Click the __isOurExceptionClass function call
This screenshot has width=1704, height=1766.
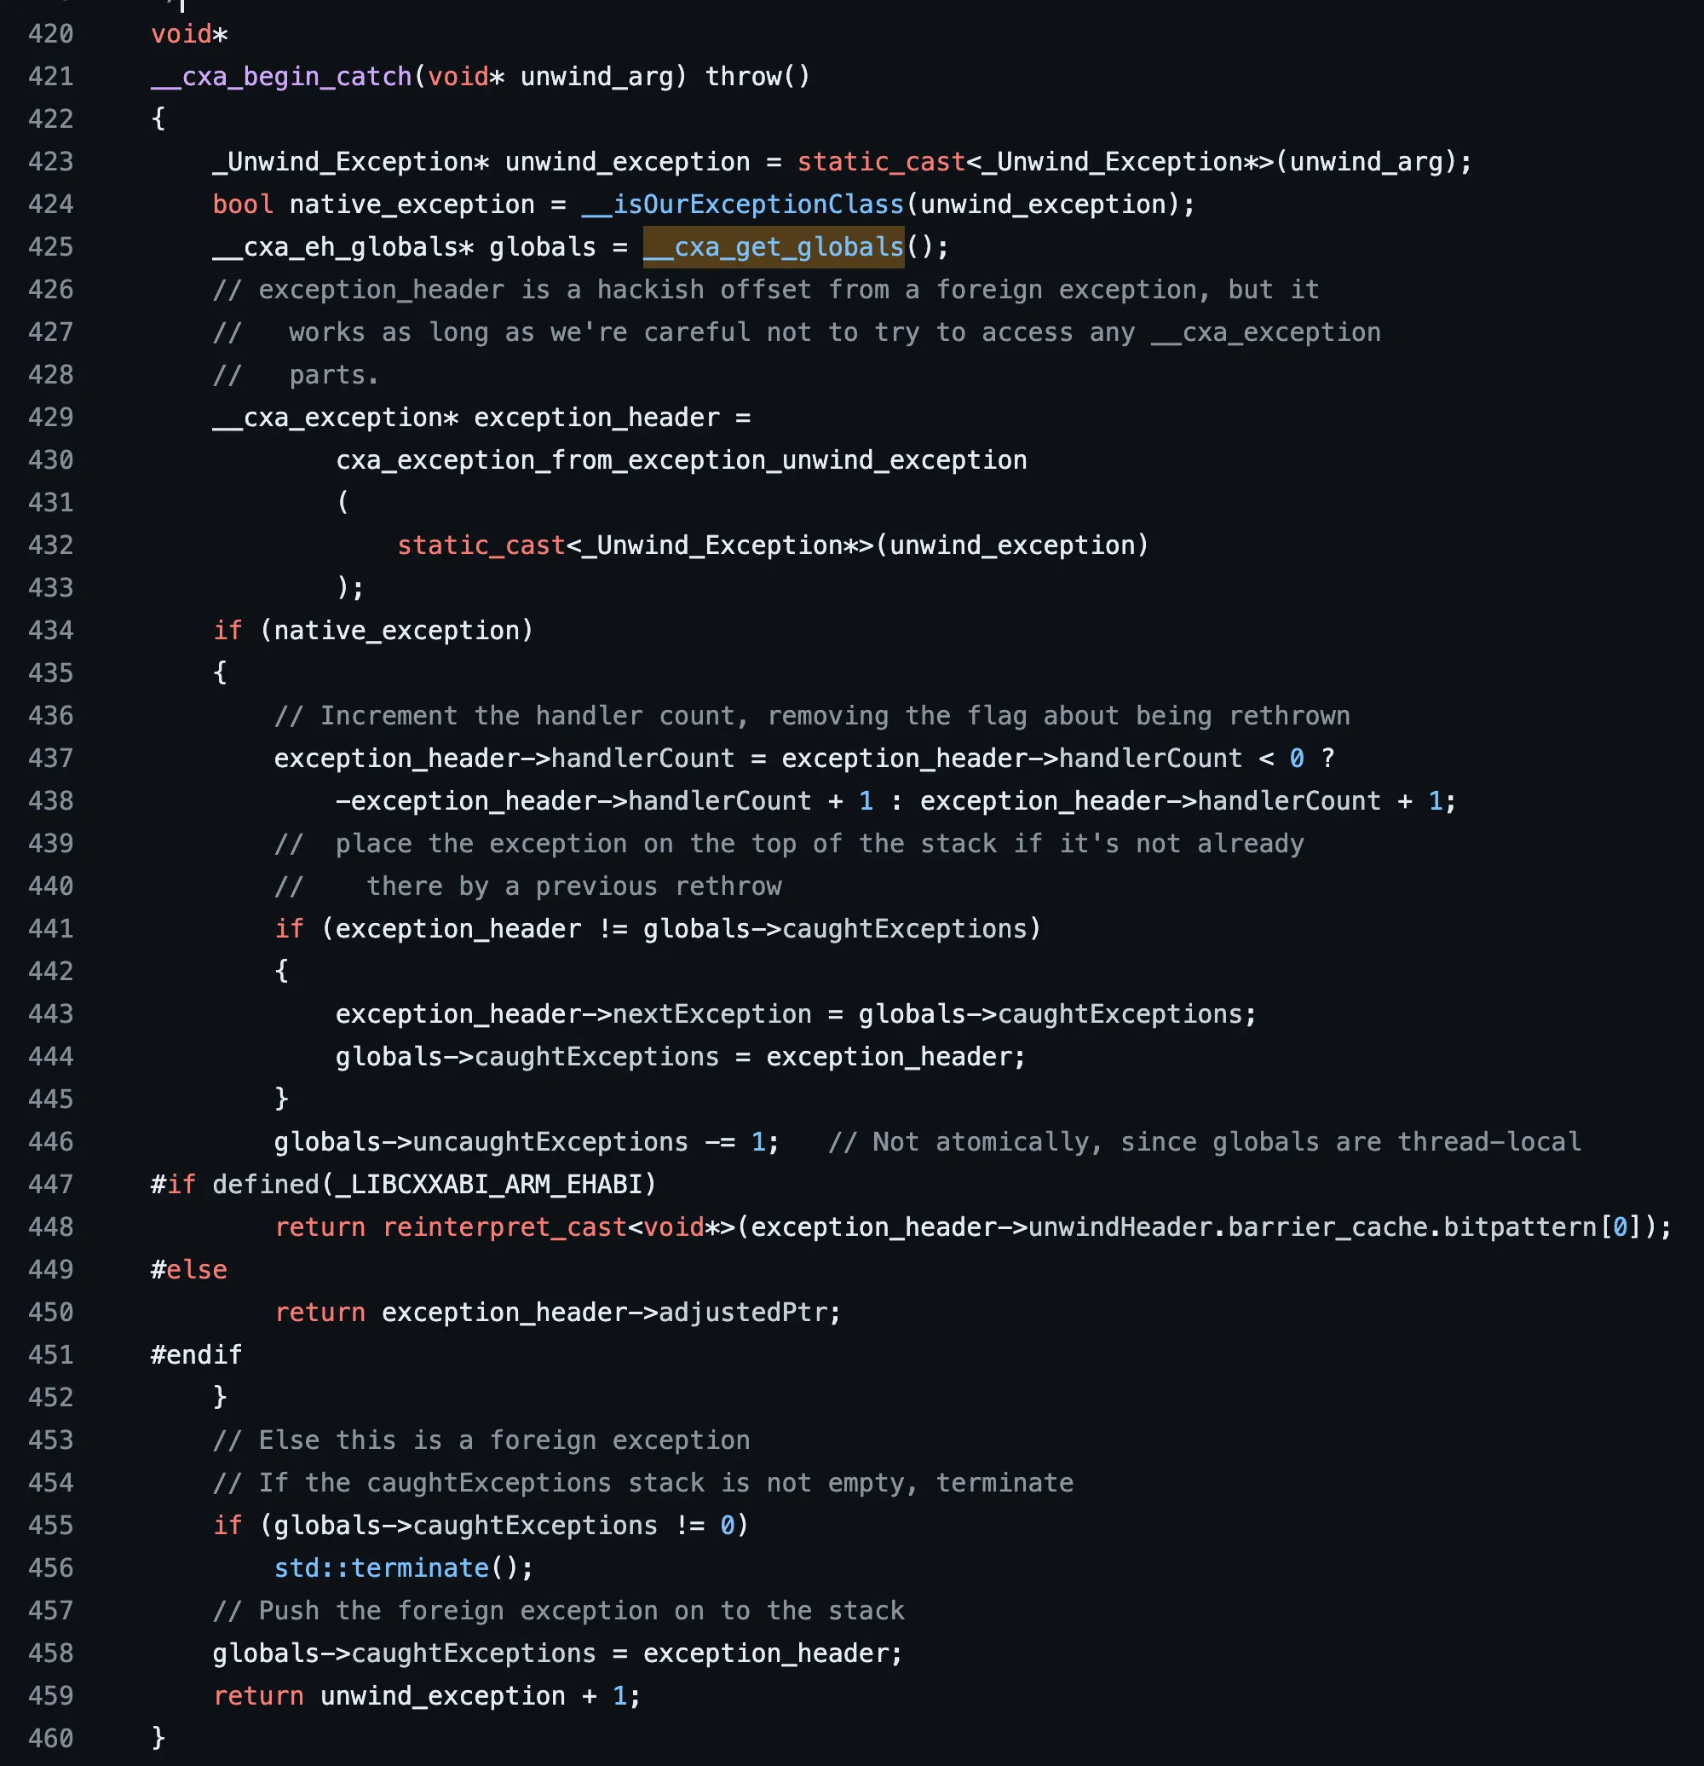(x=743, y=205)
